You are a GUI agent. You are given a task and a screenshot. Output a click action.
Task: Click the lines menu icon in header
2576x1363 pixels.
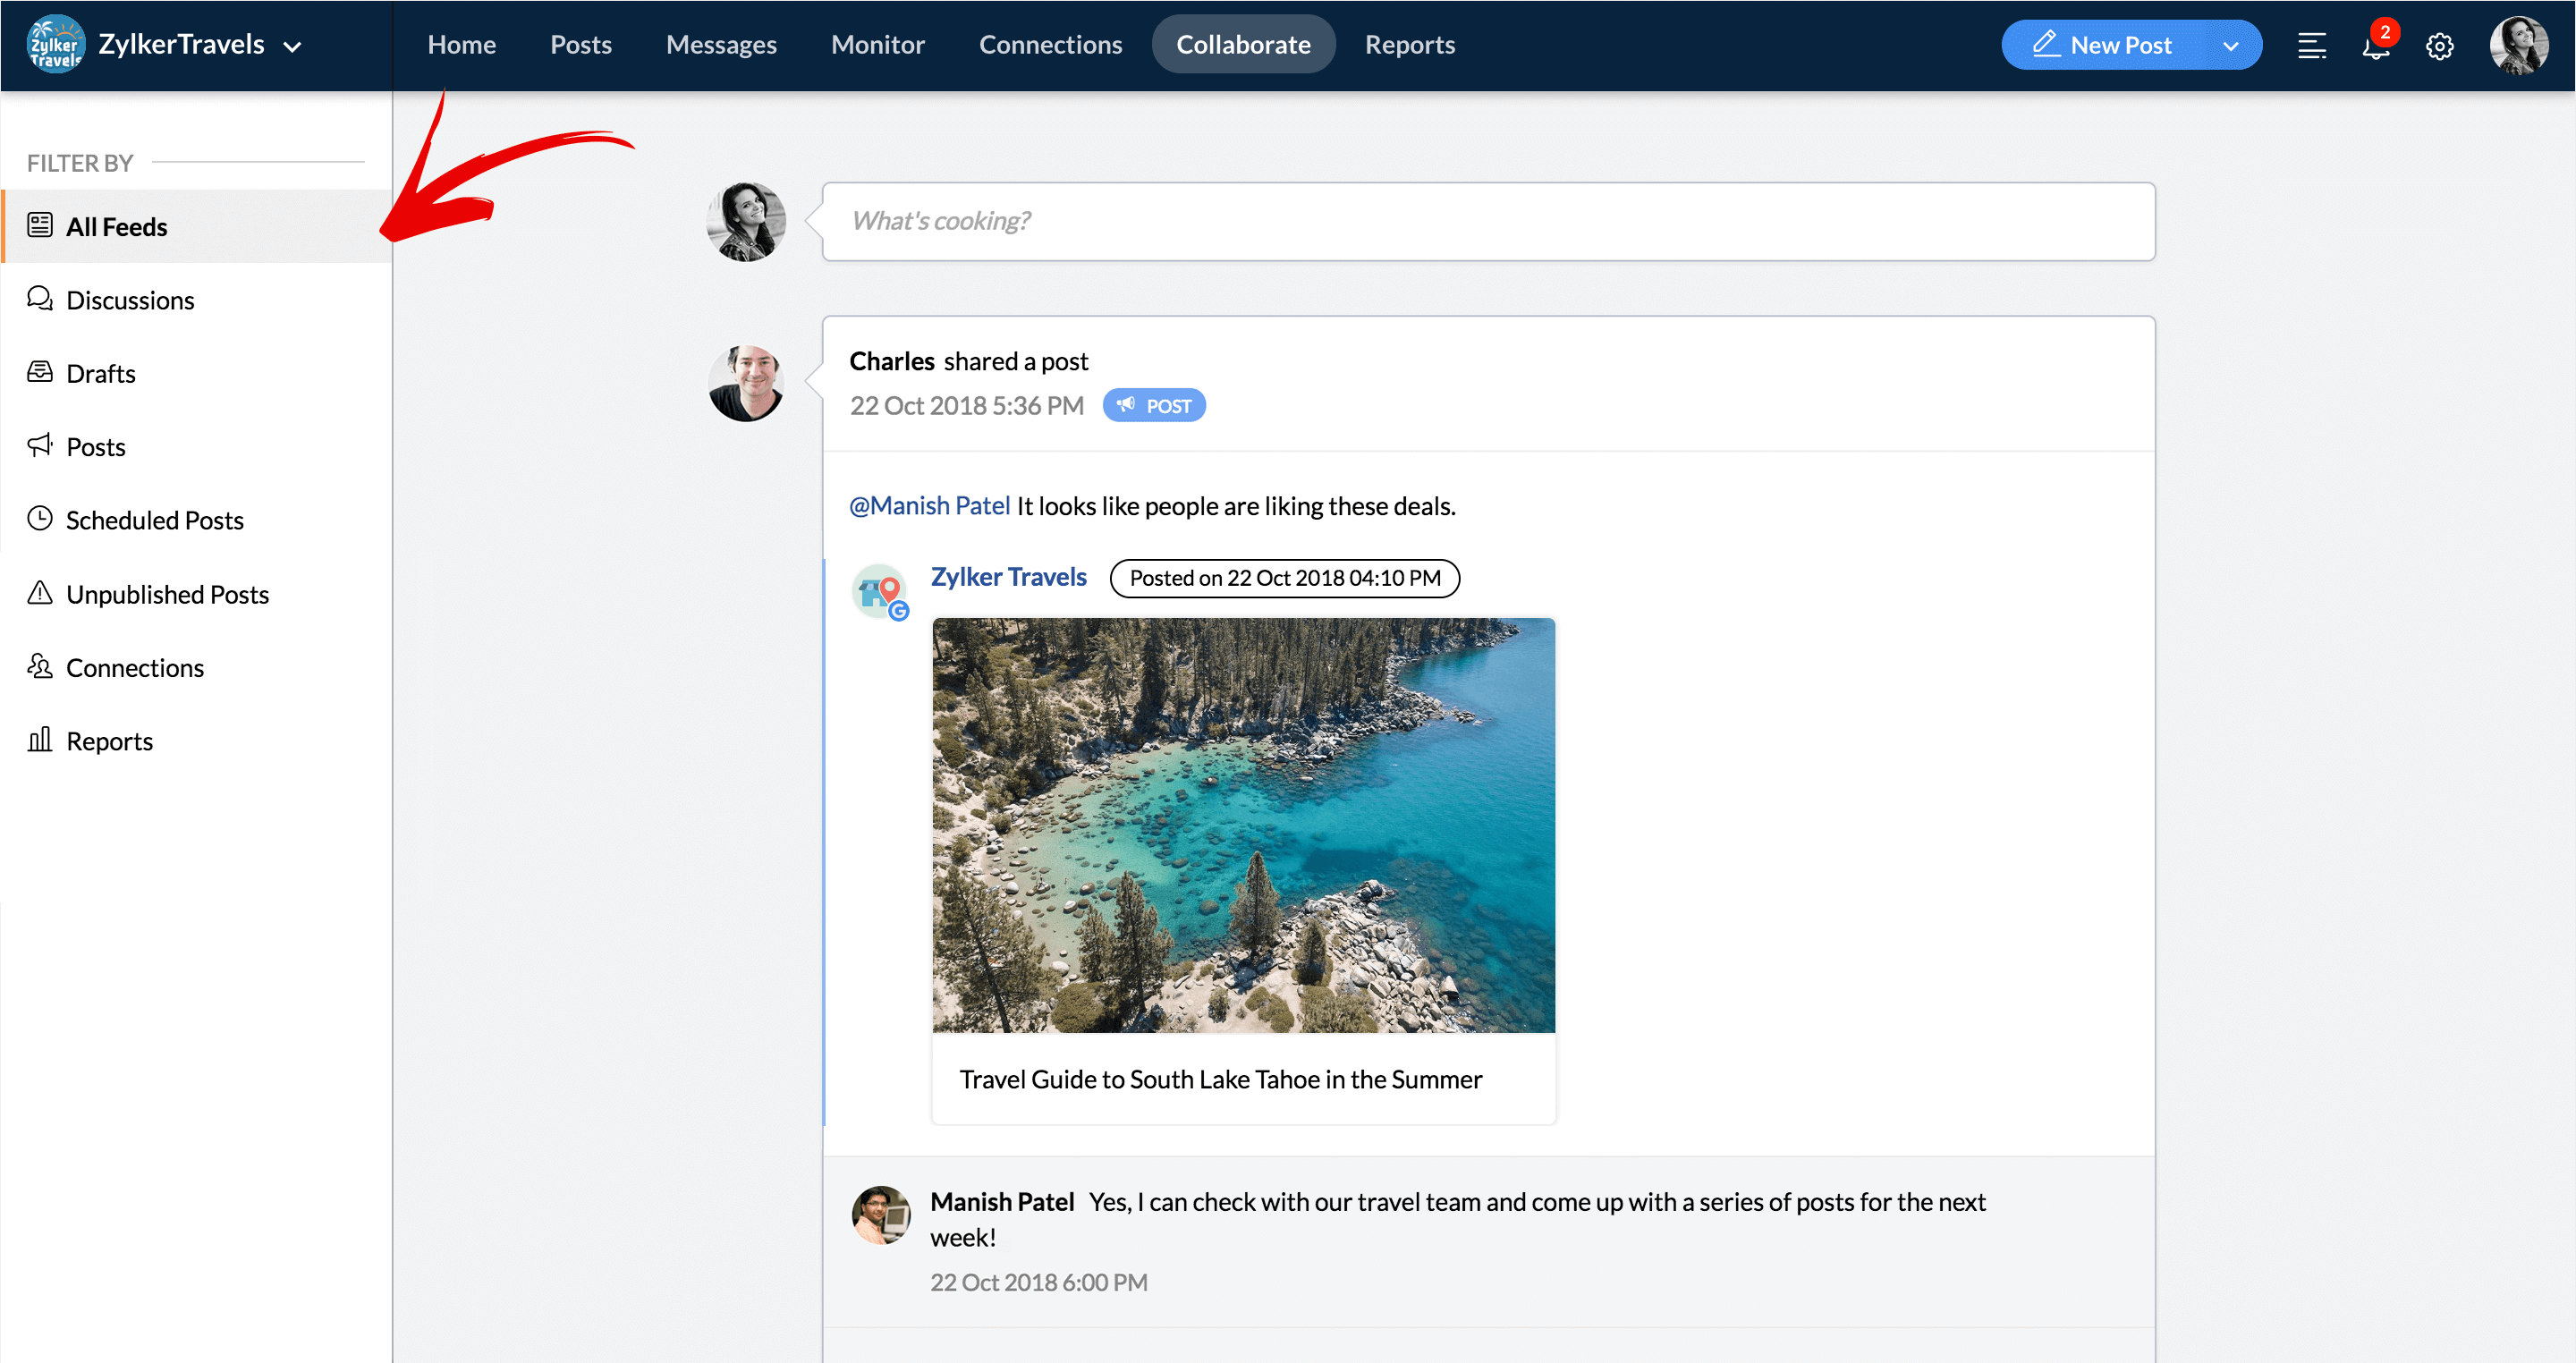[x=2311, y=46]
